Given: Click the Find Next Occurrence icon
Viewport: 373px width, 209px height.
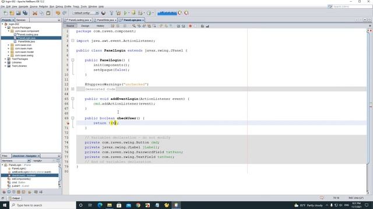Looking at the screenshot, I should (x=144, y=26).
